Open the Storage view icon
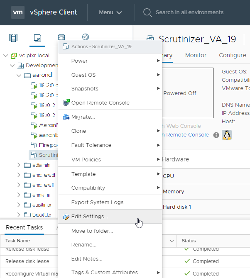Image resolution: width=250 pixels, height=278 pixels. coord(61,38)
